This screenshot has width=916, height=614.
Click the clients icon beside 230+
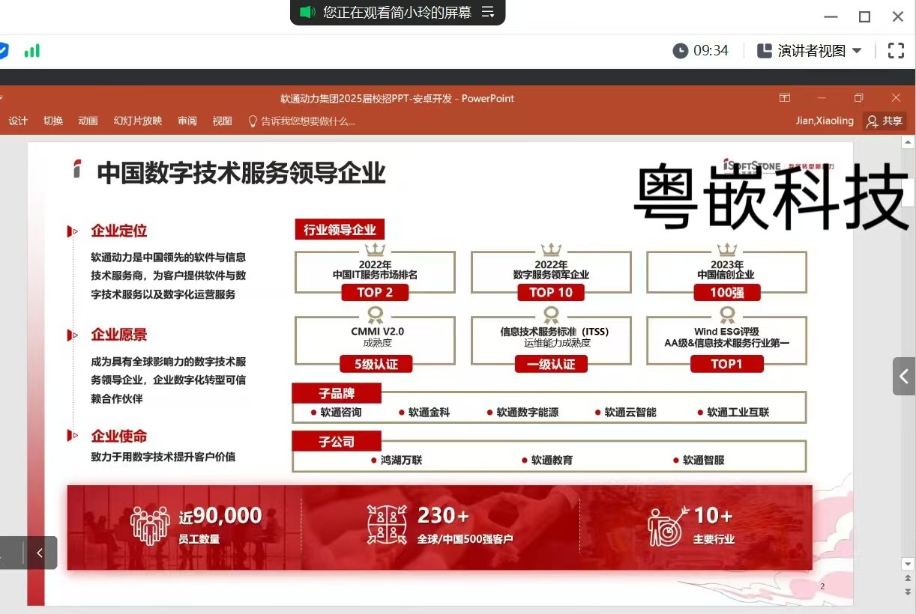[x=388, y=524]
